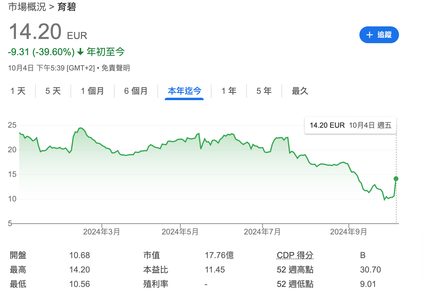Click the 52 週高點 label
Viewport: 423px width, 295px height.
(295, 270)
